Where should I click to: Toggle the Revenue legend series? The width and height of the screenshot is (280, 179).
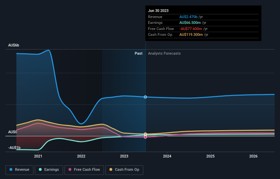coord(19,170)
